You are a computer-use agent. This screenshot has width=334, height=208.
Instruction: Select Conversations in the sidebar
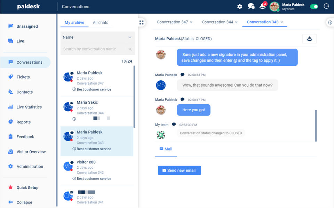(25, 62)
